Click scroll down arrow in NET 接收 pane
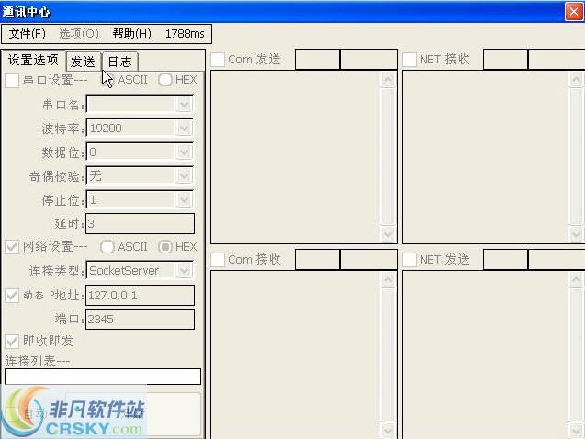This screenshot has height=439, width=585. pyautogui.click(x=577, y=234)
